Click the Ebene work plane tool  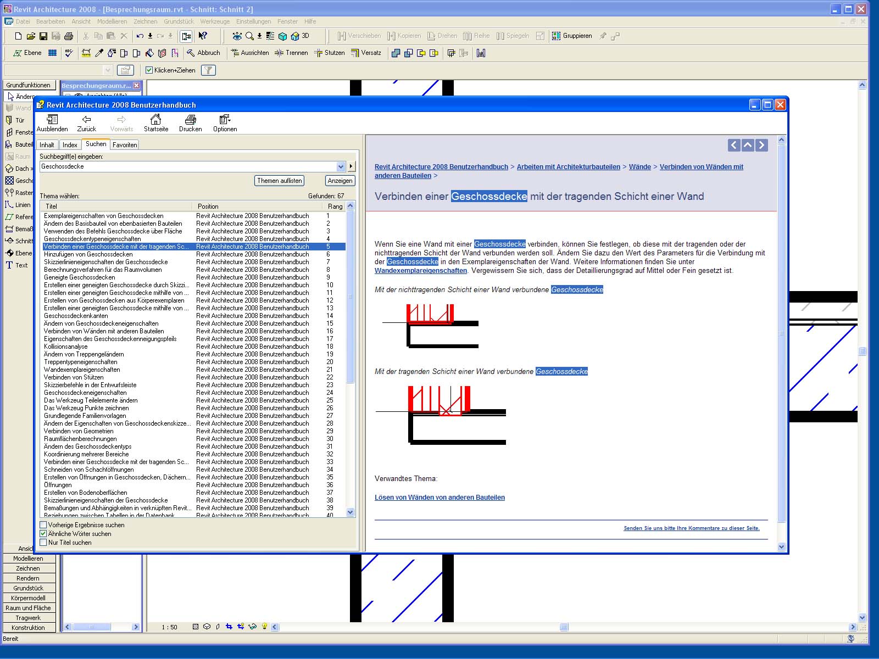(x=27, y=53)
